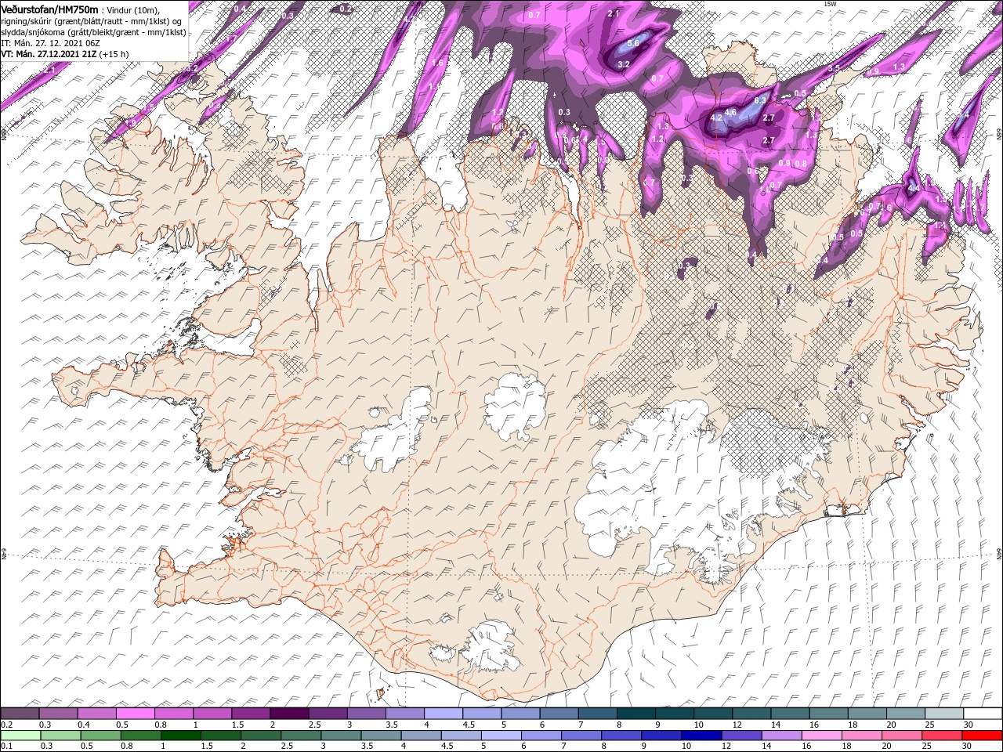Select the upper legend dark teal swatch between 8 and 9
1003x752 pixels.
tap(635, 714)
